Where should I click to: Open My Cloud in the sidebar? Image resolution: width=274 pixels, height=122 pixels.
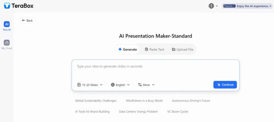coord(7,45)
